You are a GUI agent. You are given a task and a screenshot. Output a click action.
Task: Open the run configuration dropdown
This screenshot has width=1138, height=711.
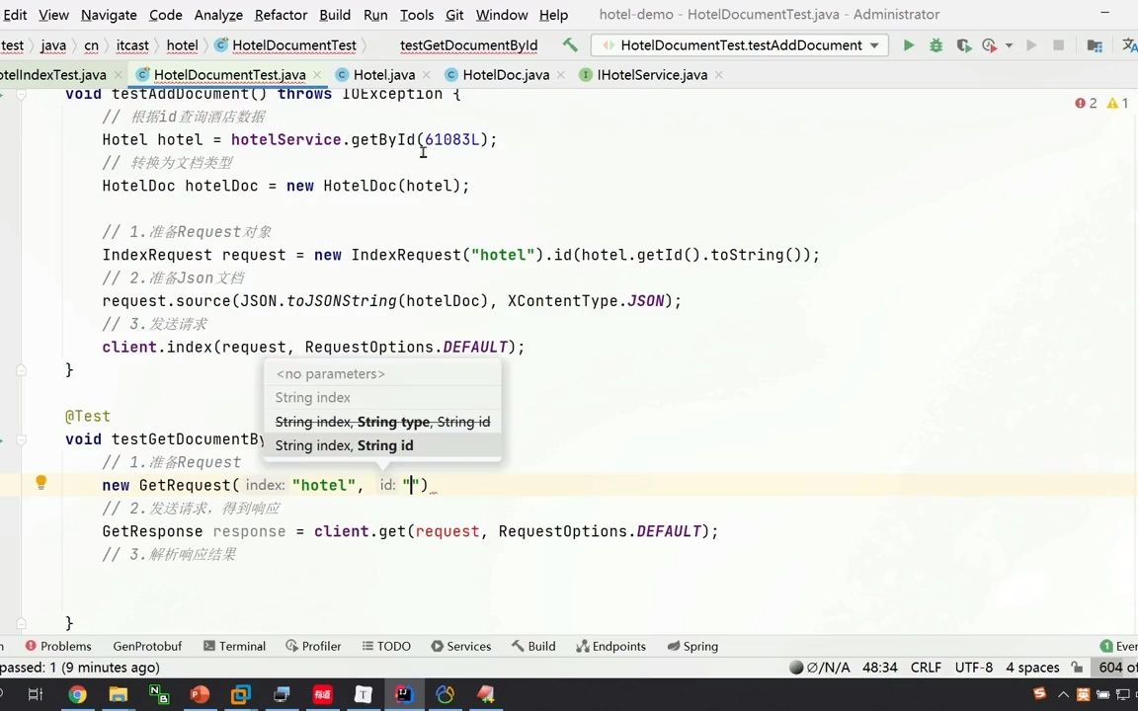873,44
